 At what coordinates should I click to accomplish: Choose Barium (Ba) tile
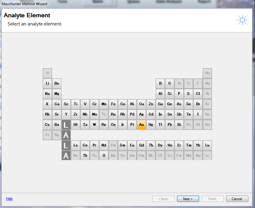point(57,125)
